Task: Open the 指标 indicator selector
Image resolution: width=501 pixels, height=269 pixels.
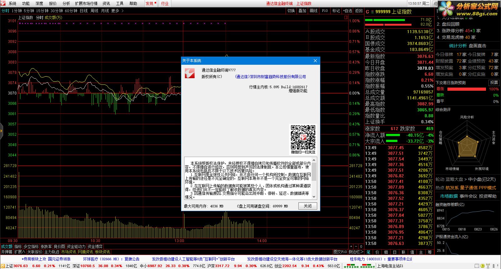Action: point(18,246)
